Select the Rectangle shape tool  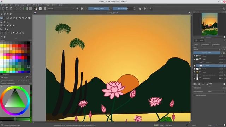click(8, 18)
